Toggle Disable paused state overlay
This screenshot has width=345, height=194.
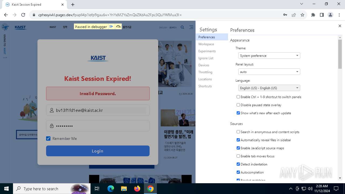click(238, 105)
